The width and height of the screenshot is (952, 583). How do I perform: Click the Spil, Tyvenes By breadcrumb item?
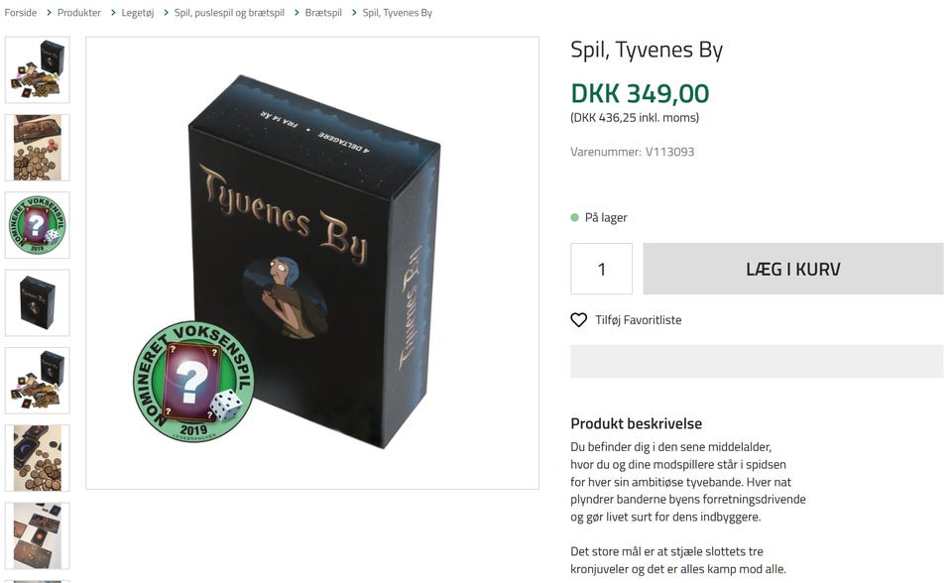pyautogui.click(x=397, y=13)
